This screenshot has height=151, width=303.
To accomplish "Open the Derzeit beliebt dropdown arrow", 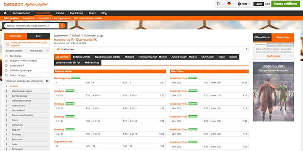I will point(47,51).
